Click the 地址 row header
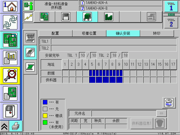The width and height of the screenshot is (180, 135). pos(51,64)
